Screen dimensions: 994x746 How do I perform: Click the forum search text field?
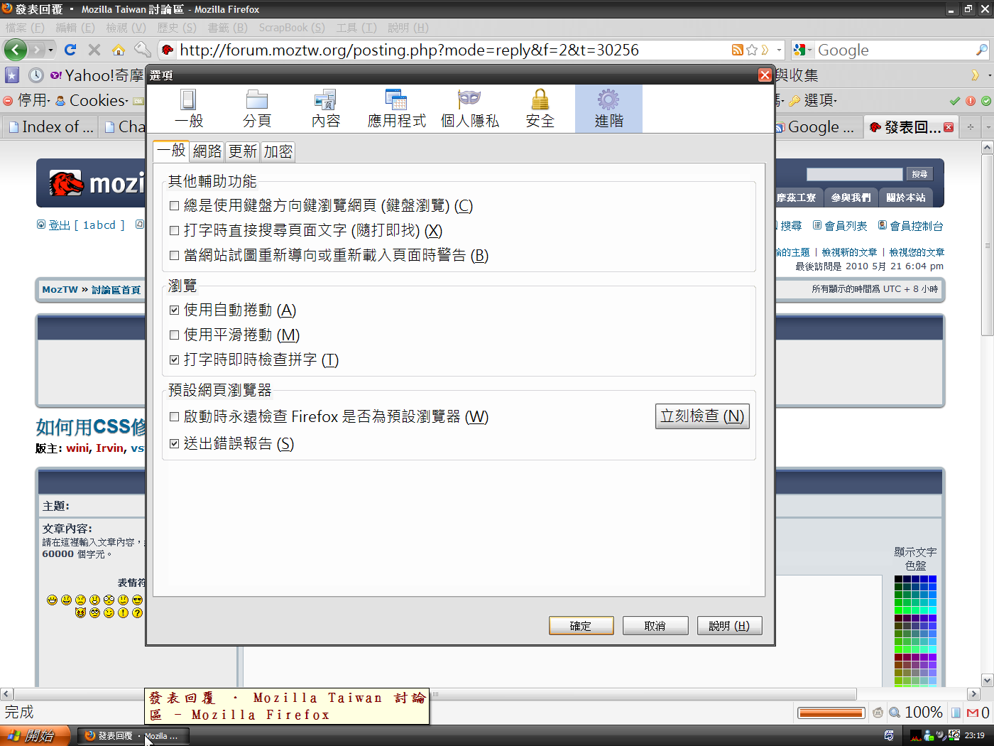click(855, 174)
